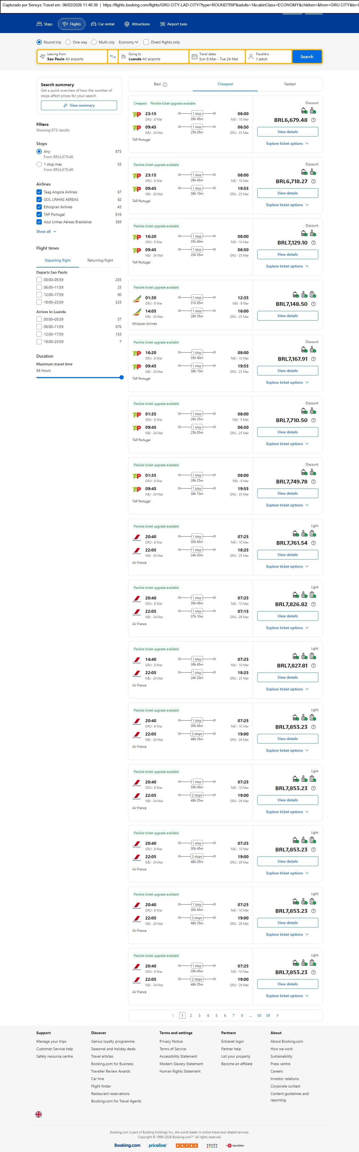Click the maximum travel time slider handle
This screenshot has width=359, height=1152.
coord(121,377)
